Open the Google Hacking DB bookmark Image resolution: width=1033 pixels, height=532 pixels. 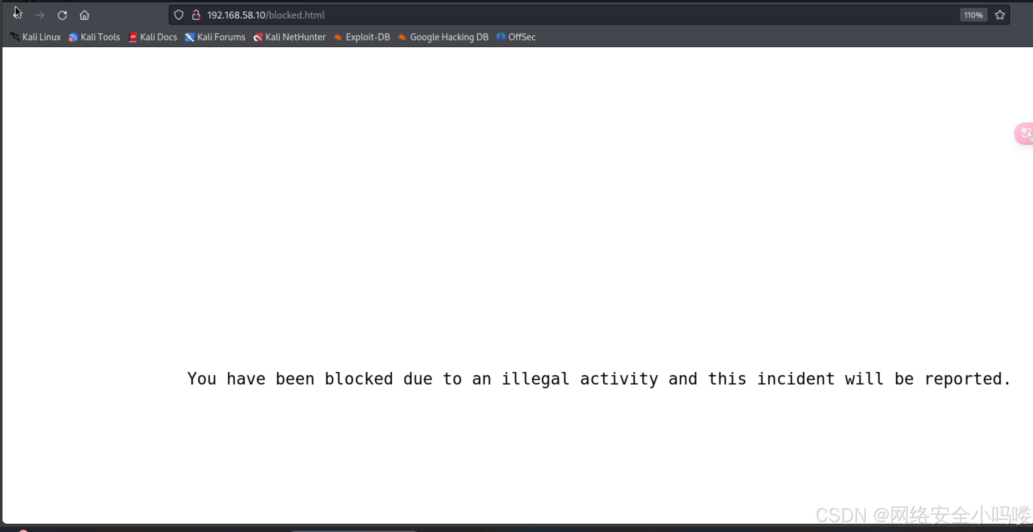click(x=444, y=37)
